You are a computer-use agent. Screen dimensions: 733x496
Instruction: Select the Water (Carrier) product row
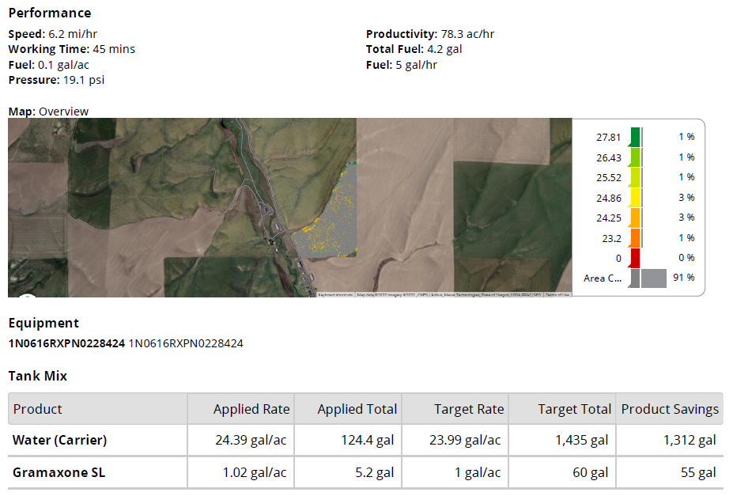click(x=365, y=440)
